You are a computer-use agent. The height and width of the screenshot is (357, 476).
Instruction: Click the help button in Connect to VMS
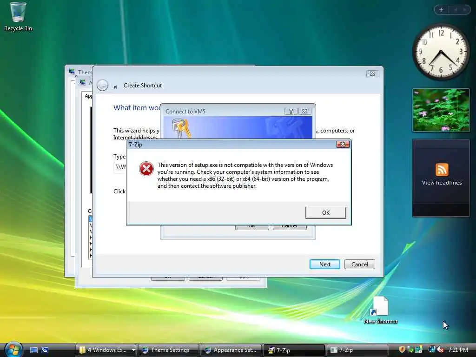(291, 112)
